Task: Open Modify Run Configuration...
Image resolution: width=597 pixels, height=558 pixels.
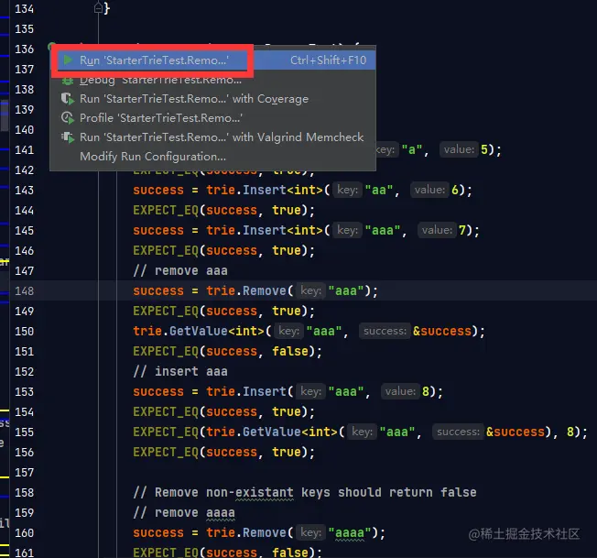Action: tap(213, 157)
